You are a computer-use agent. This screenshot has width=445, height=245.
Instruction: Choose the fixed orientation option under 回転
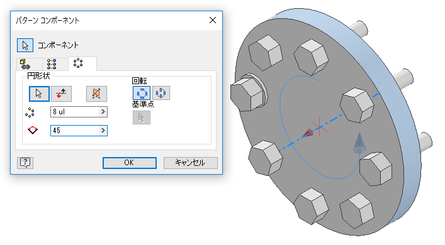pos(161,93)
